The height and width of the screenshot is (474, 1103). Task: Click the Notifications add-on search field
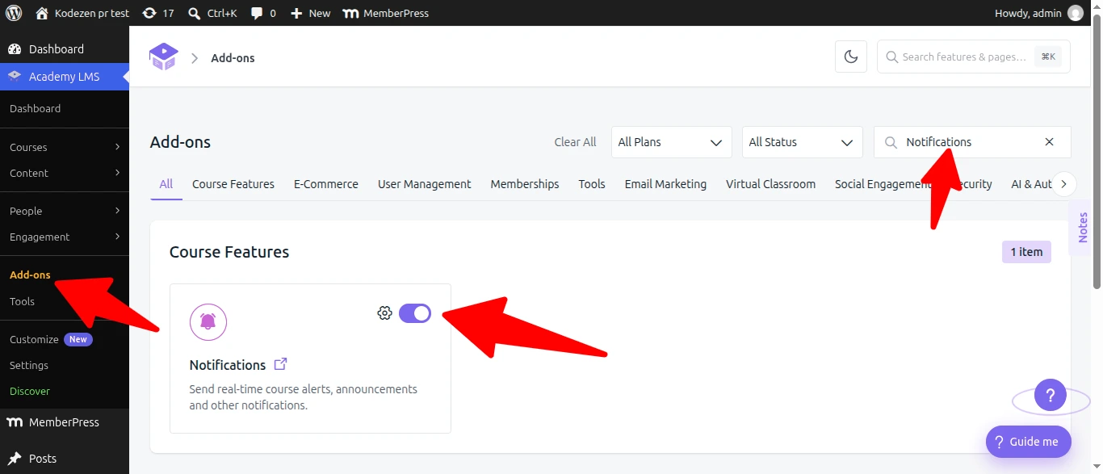point(972,142)
